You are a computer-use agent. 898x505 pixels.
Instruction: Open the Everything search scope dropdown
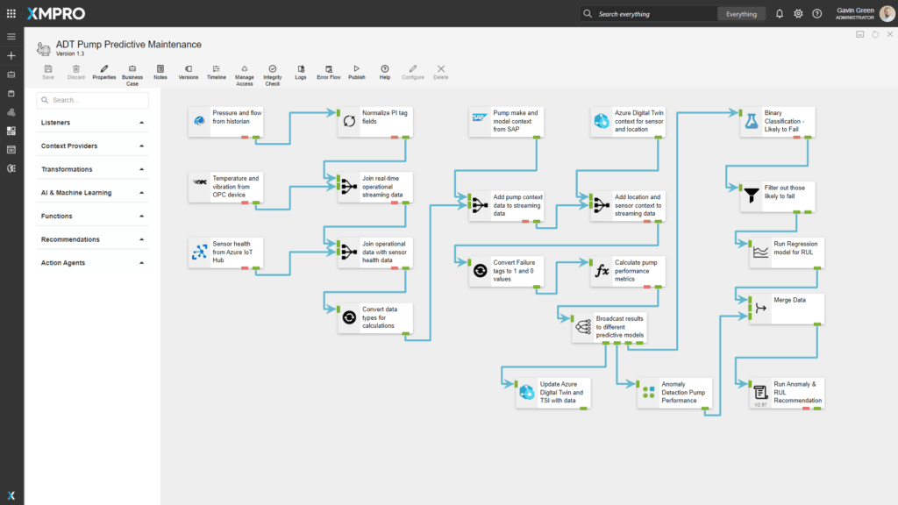[x=741, y=14]
